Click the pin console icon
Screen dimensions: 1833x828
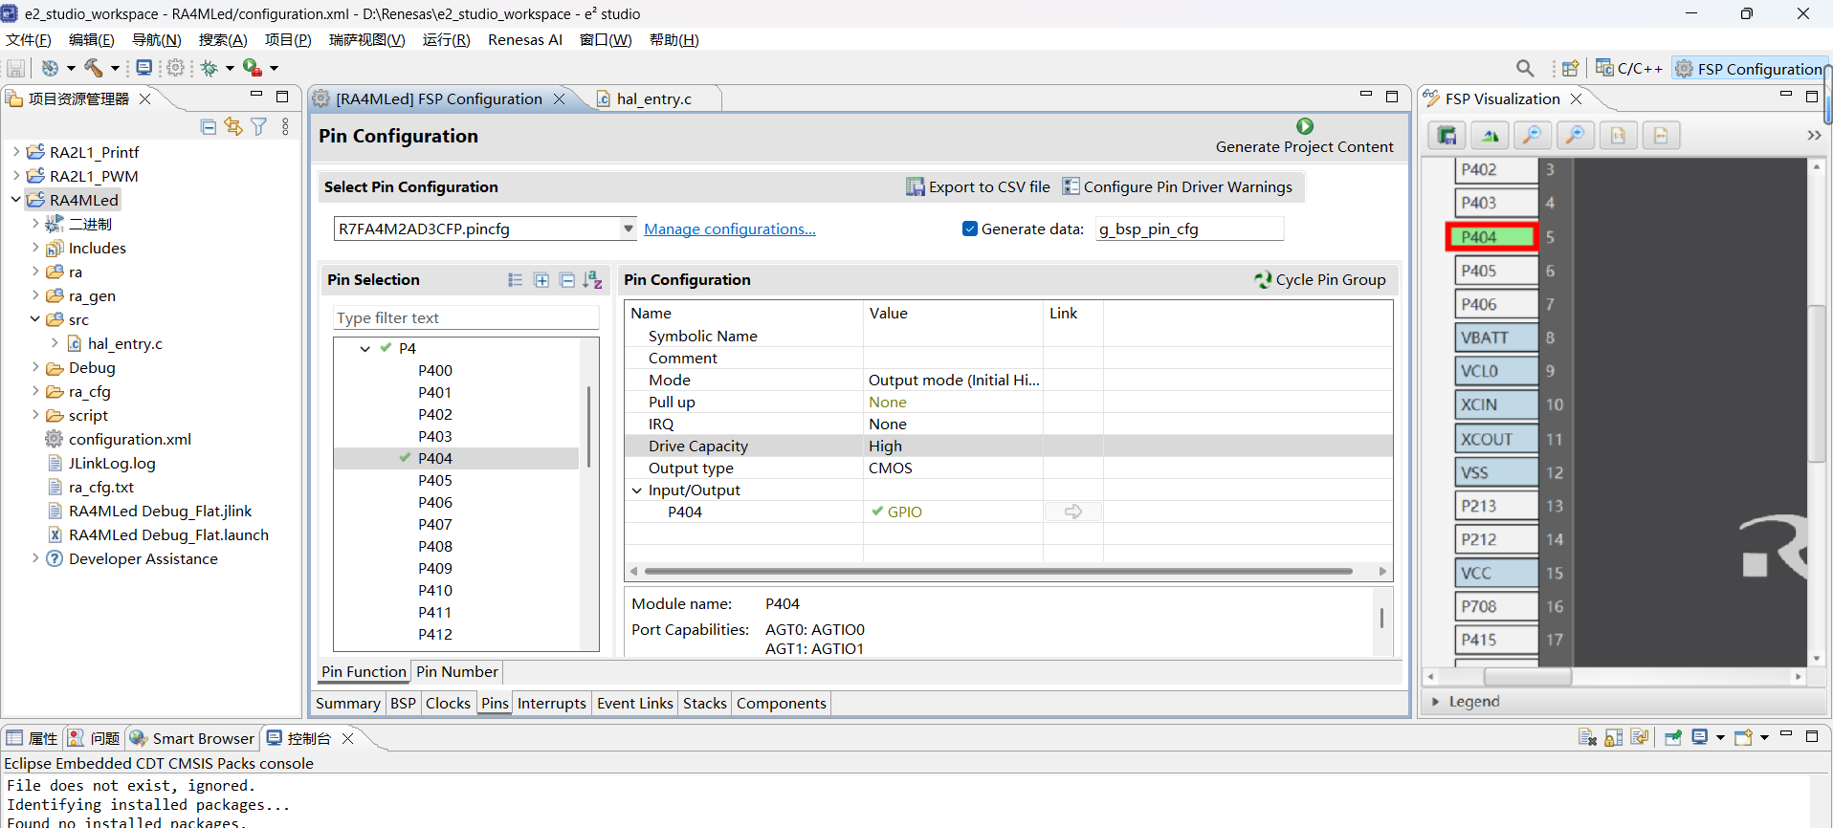click(1673, 737)
